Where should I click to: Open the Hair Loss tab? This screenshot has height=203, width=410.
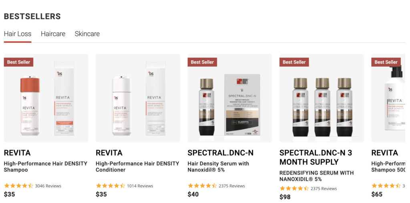point(18,34)
